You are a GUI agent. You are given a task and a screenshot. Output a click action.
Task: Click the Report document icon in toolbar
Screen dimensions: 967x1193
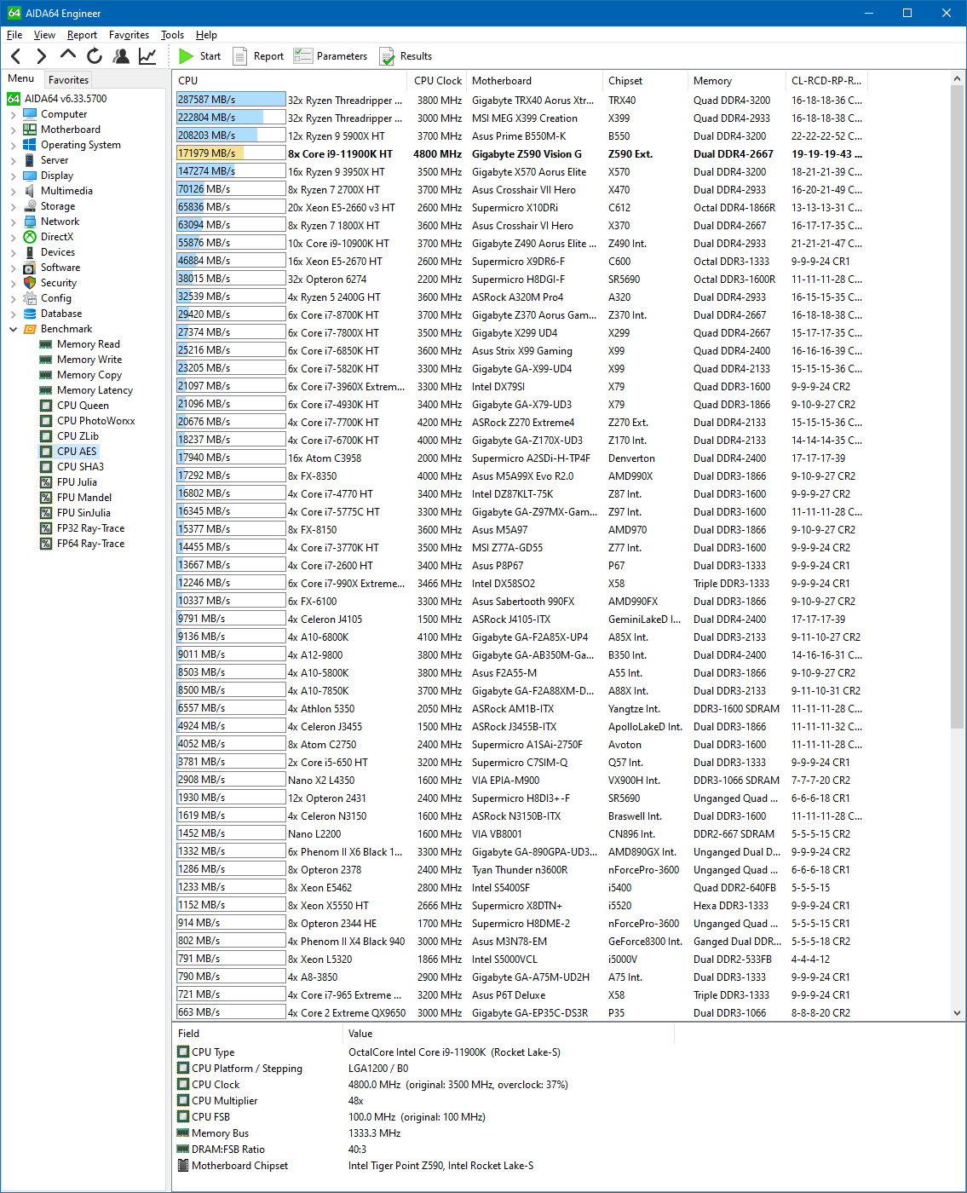coord(240,56)
